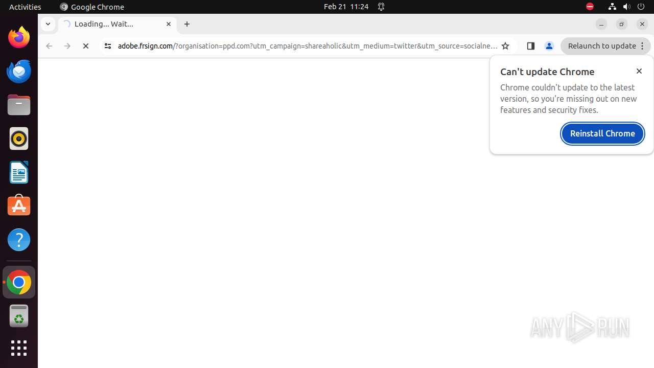Click the red do-not-disturb indicator in top bar
Screen dimensions: 654x368
pos(590,7)
